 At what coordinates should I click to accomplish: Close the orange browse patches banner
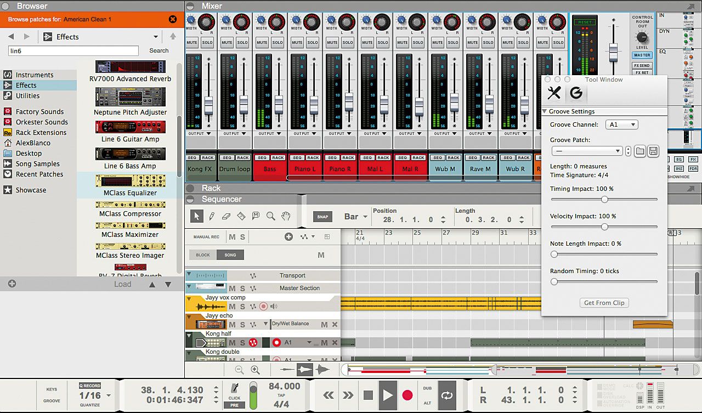(x=173, y=19)
